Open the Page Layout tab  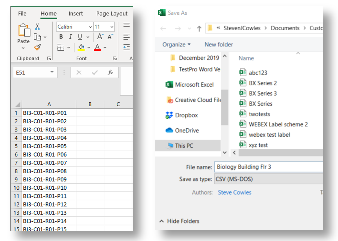(x=111, y=13)
